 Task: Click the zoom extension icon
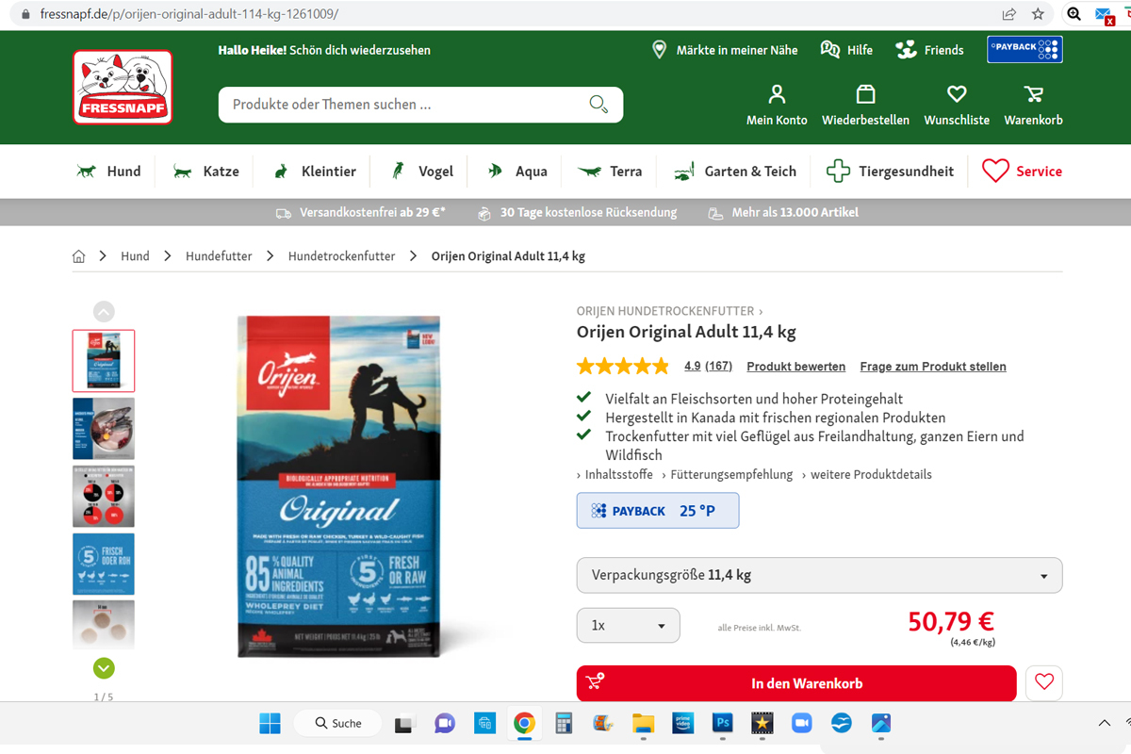[x=1074, y=14]
